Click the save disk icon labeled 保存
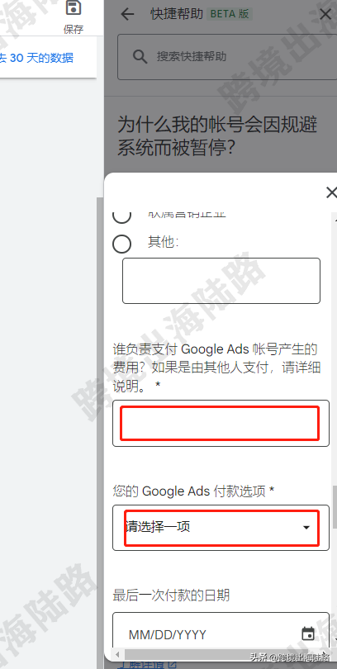Screen dimensions: 337x669 [74, 8]
